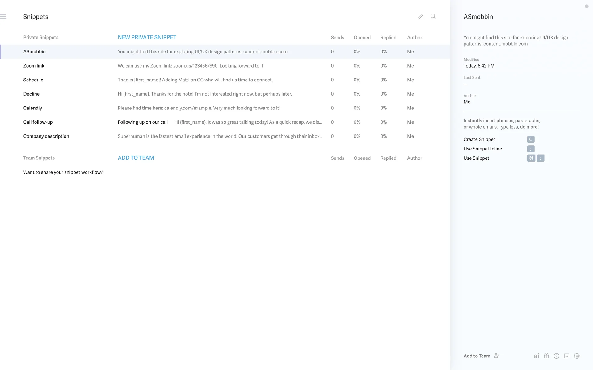Click NEW PRIVATE SNIPPET
Image resolution: width=593 pixels, height=370 pixels.
[x=147, y=37]
